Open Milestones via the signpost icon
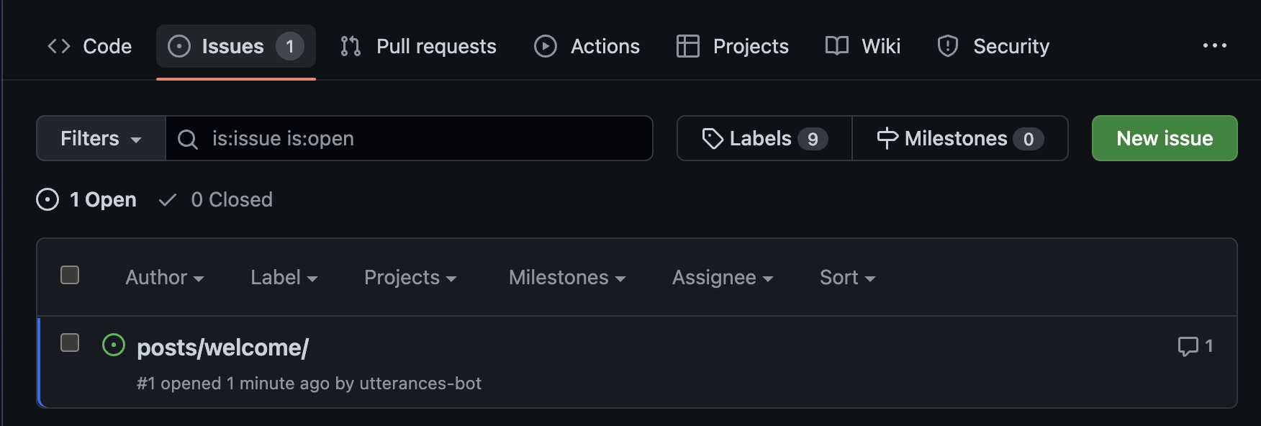 coord(887,139)
